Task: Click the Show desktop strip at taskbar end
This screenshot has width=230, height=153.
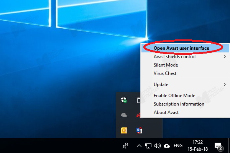Action: pos(229,145)
